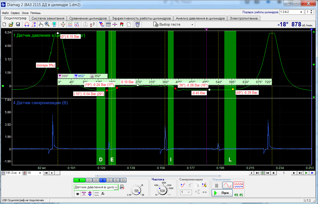Click the cyan waveform fit icon
This screenshot has height=204, width=318.
54,24
